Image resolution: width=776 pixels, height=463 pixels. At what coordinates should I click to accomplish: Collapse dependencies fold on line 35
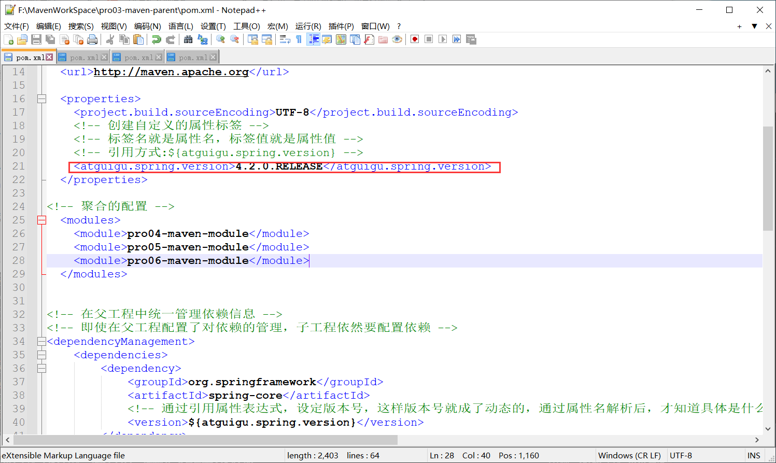coord(42,355)
